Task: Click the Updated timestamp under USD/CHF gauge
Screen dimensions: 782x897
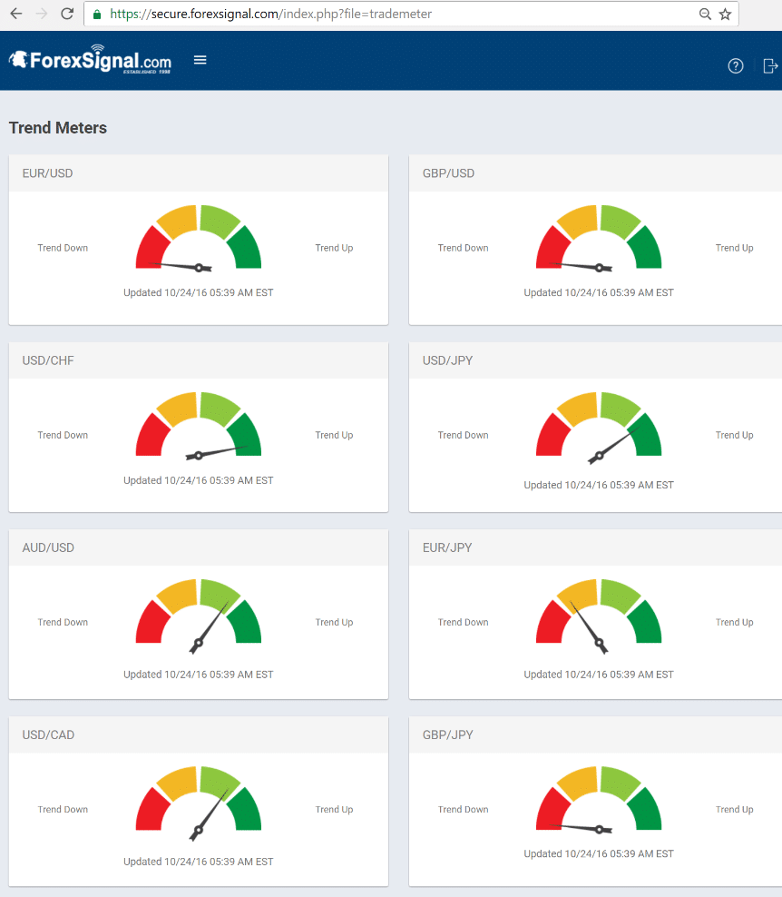Action: point(199,480)
